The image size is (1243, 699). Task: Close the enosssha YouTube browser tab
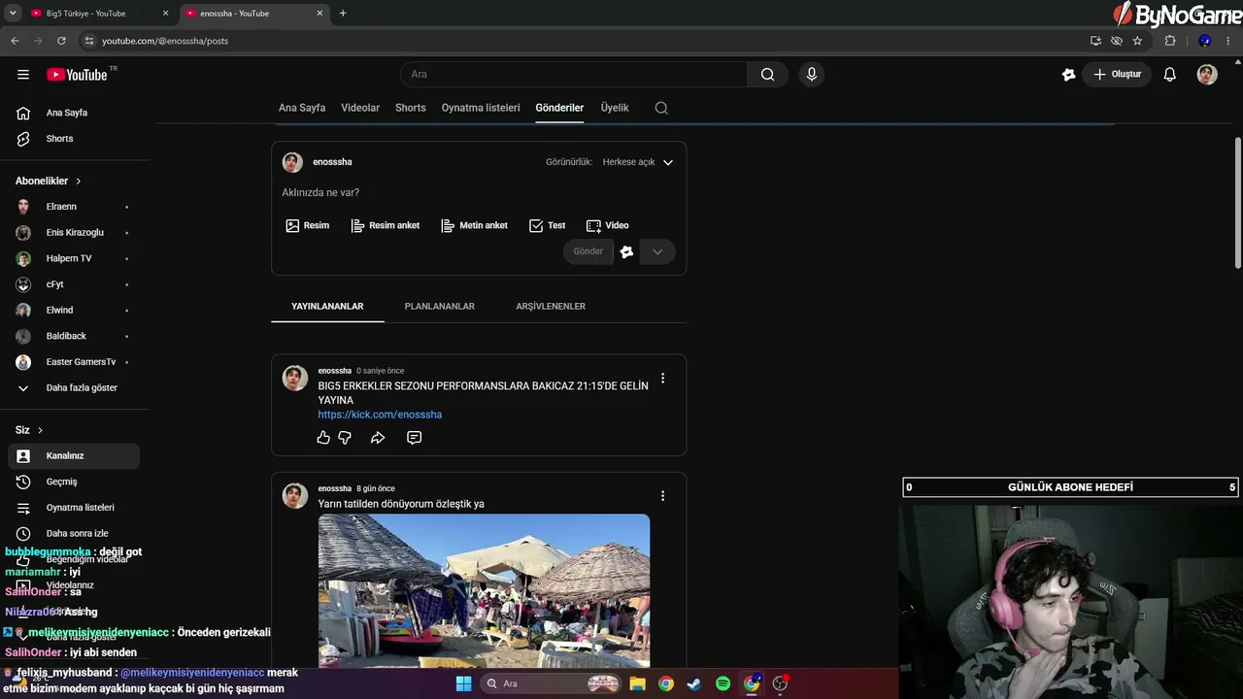[x=320, y=14]
